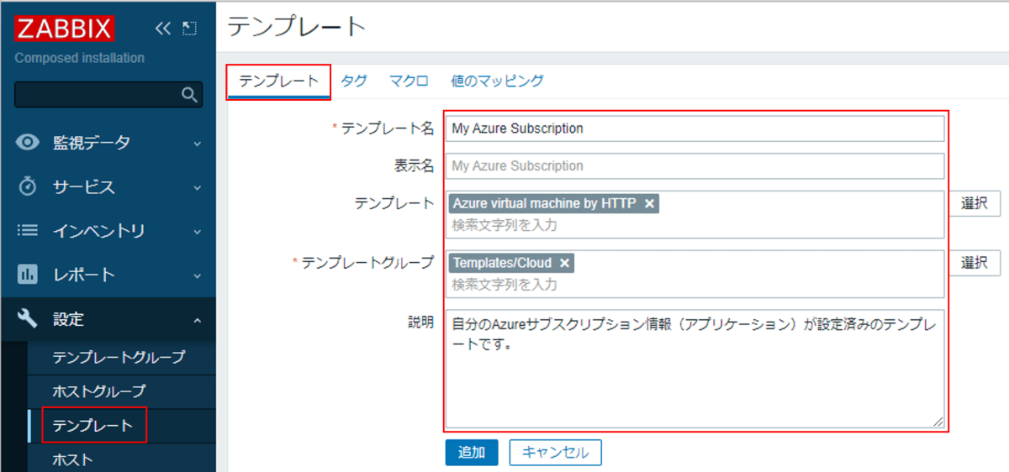Click 選択 next to テンプレートグループ field
The height and width of the screenshot is (472, 1009).
point(975,263)
